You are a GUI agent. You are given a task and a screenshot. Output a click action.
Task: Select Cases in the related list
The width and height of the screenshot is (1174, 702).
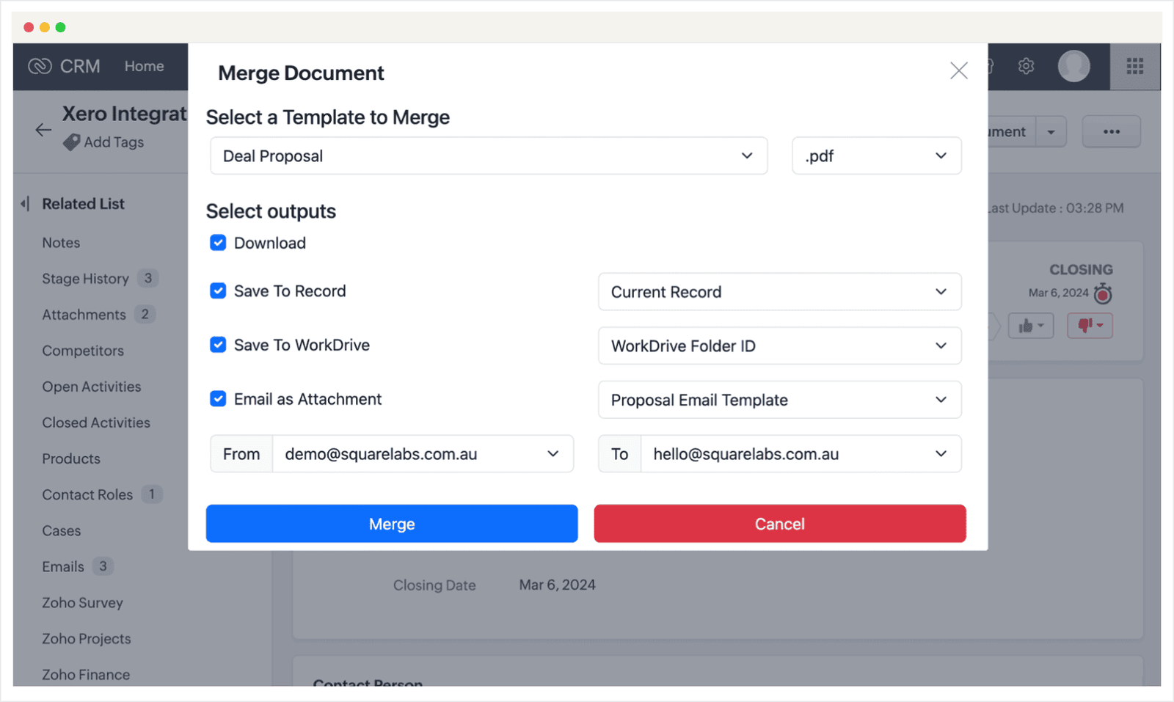click(62, 530)
